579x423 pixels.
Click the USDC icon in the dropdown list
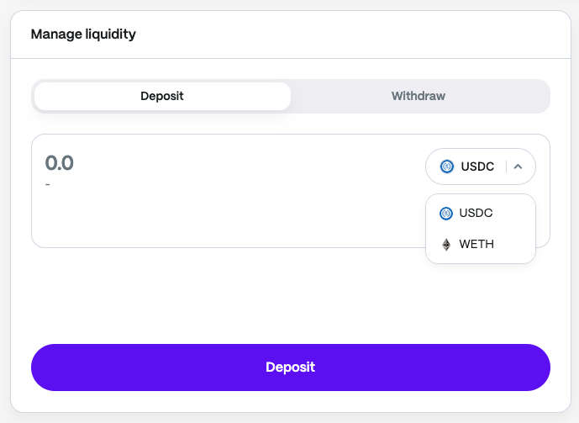point(446,214)
